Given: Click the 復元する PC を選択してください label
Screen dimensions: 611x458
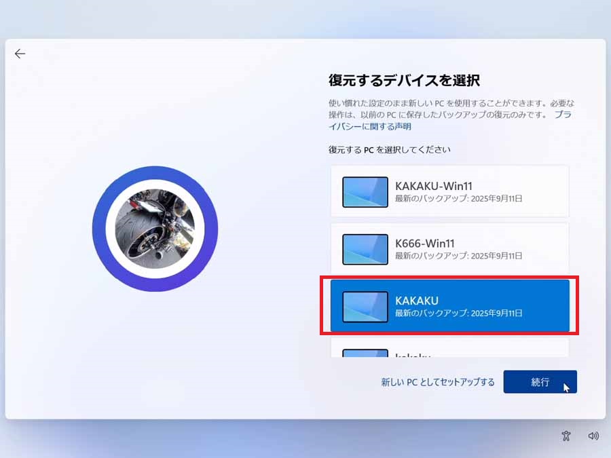Looking at the screenshot, I should (390, 149).
